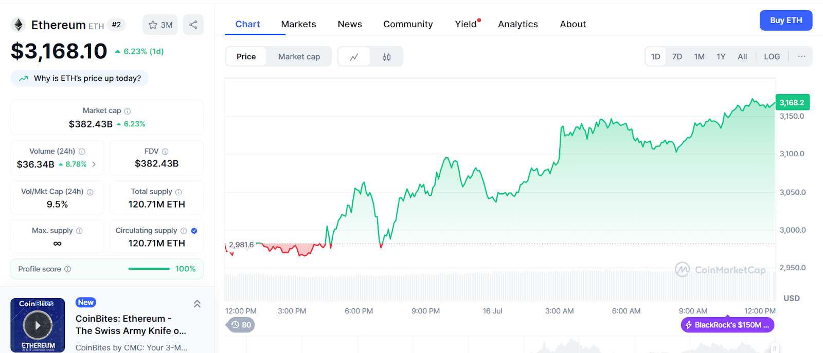This screenshot has height=353, width=823.
Task: Collapse the CoinBites card with double chevron
Action: (197, 304)
